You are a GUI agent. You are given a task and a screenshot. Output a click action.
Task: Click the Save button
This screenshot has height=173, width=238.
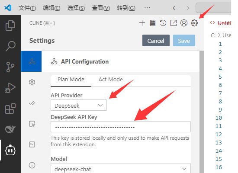coord(184,41)
